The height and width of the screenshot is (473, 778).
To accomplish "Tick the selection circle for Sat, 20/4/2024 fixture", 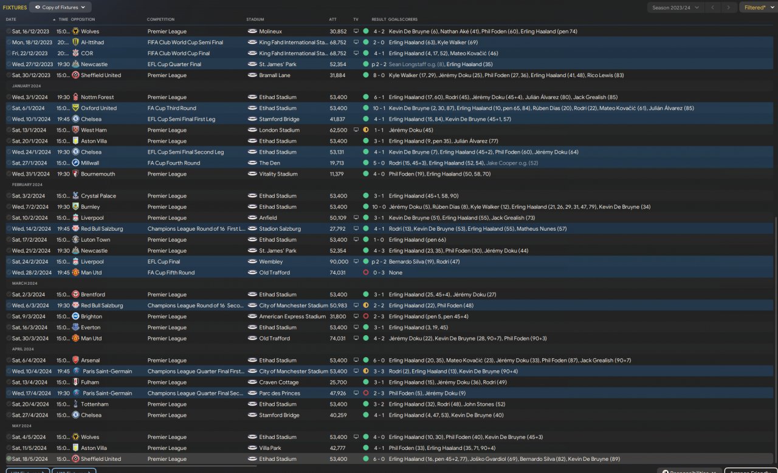I will coord(9,404).
